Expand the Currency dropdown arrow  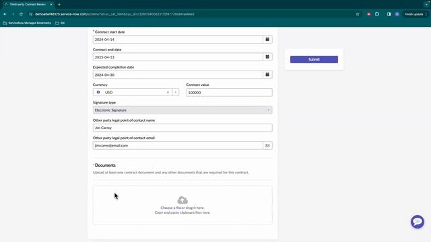[x=175, y=92]
